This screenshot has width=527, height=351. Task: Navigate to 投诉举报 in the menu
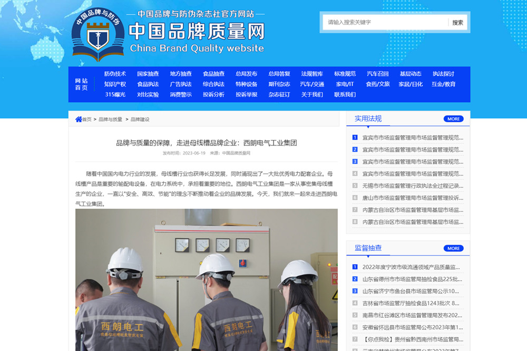pos(246,95)
